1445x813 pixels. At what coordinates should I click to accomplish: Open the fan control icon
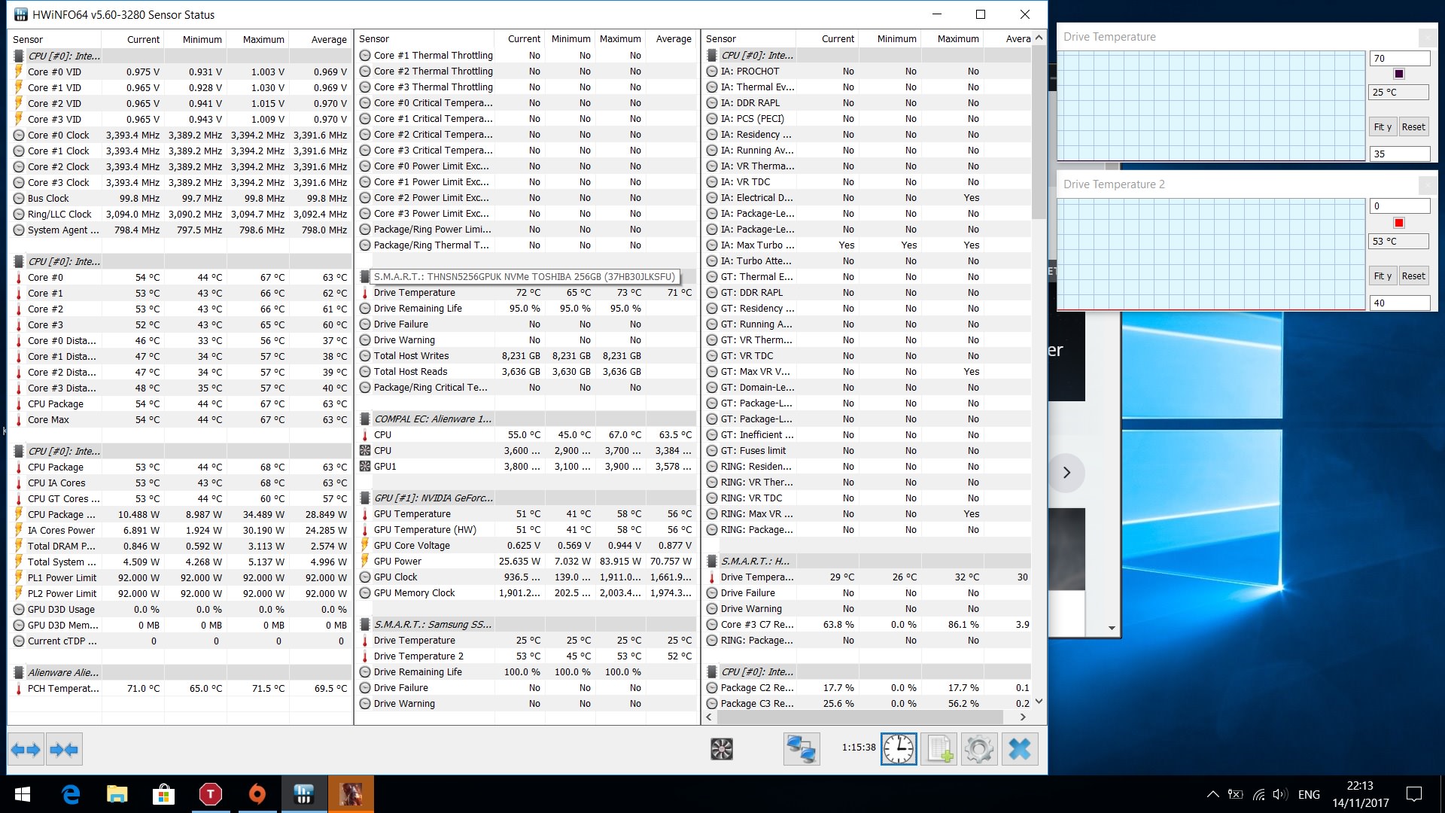(x=722, y=749)
